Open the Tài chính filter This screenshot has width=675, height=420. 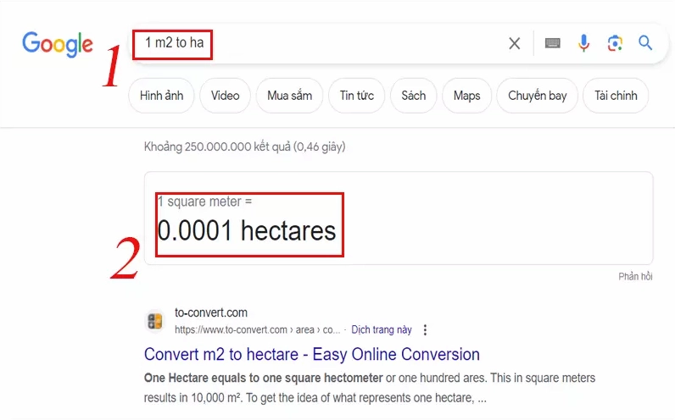tap(616, 96)
